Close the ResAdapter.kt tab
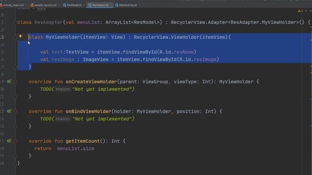Screen dimensions: 312x175 [111, 5]
